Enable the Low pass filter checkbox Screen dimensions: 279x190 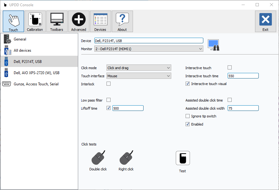point(109,100)
